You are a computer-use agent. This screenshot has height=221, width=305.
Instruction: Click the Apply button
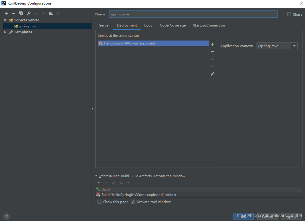[291, 216]
